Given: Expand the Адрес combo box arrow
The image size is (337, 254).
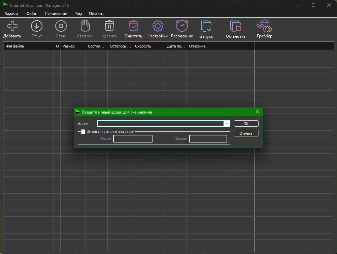Looking at the screenshot, I should coord(227,123).
